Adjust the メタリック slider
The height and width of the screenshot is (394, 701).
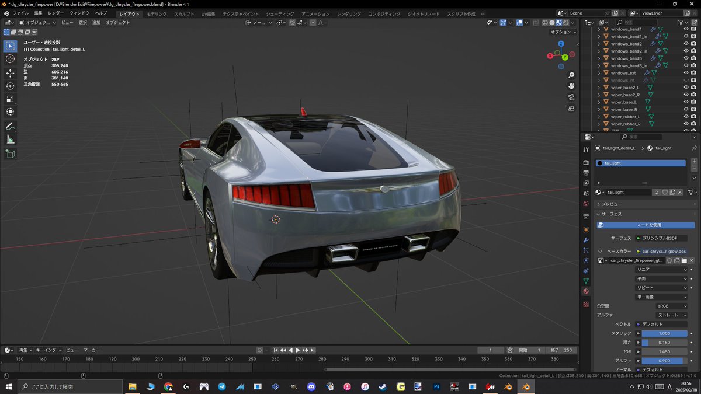[x=664, y=333]
